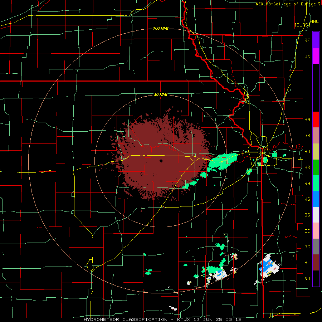Click the HYDROMETEOR CLASSIFICATION title text

pyautogui.click(x=126, y=319)
